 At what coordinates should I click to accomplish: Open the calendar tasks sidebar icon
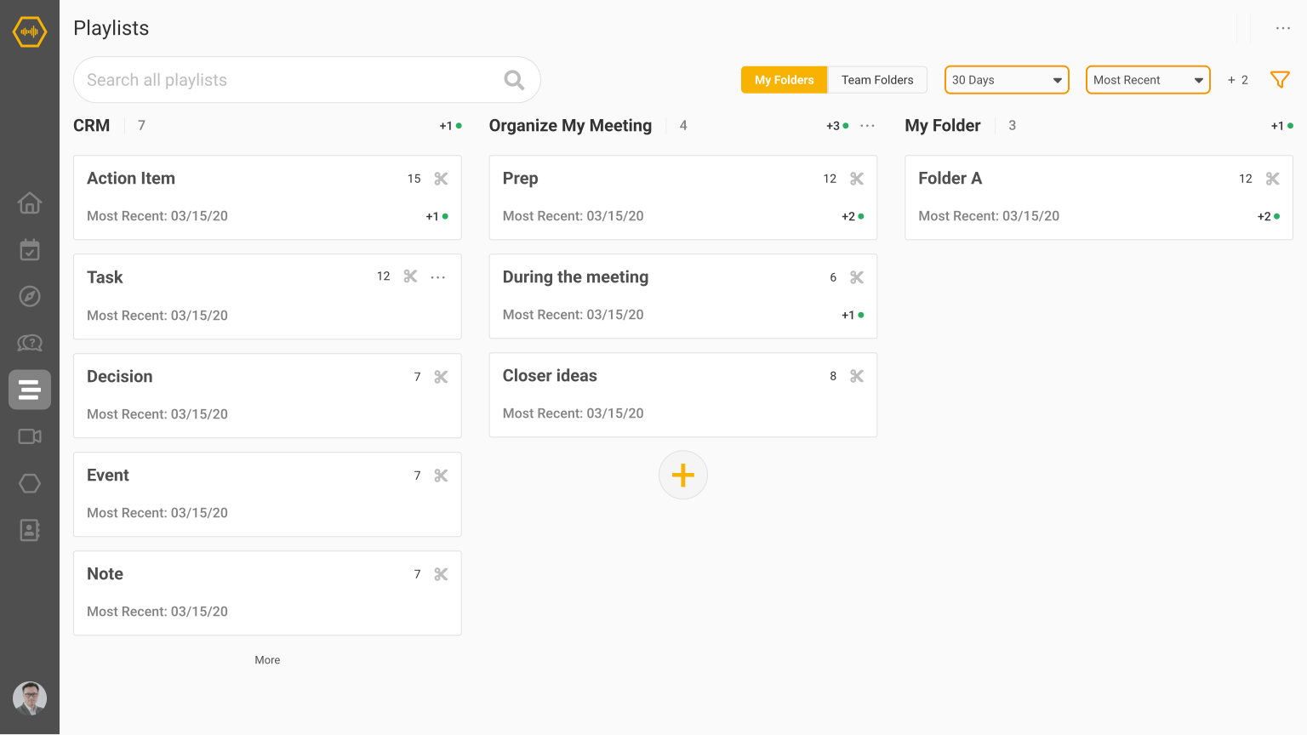coord(30,250)
